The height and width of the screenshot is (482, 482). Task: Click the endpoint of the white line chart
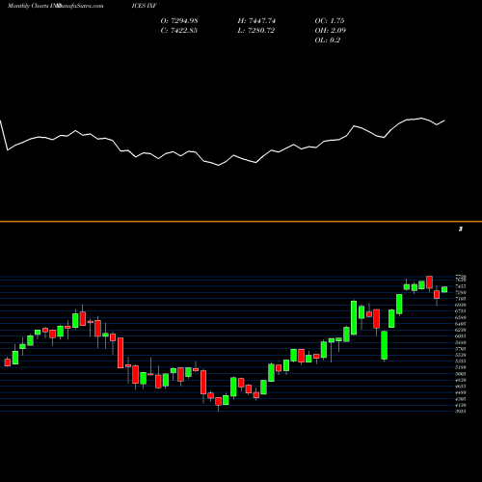[x=444, y=120]
